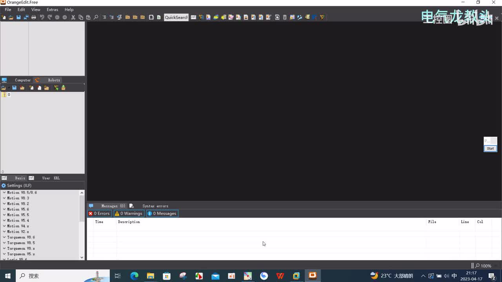Image resolution: width=502 pixels, height=282 pixels.
Task: Click the Save All icon
Action: click(26, 17)
